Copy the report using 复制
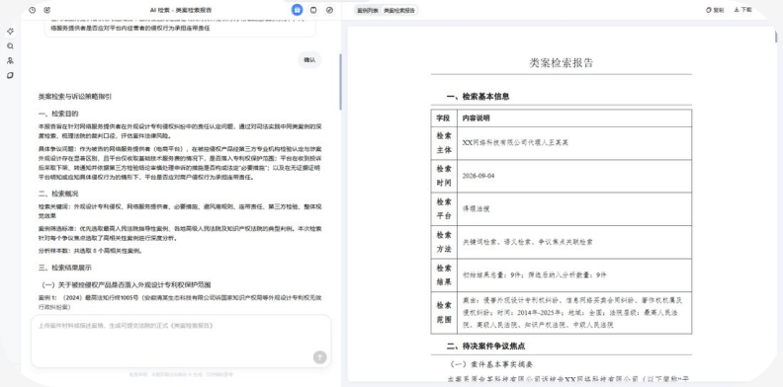The height and width of the screenshot is (387, 783). click(715, 10)
